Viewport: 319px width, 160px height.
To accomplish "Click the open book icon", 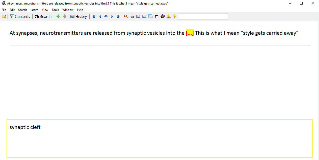I will [138, 17].
